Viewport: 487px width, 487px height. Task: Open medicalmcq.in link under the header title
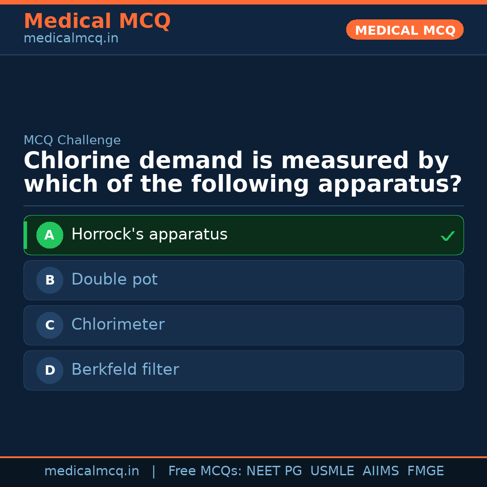click(x=71, y=38)
